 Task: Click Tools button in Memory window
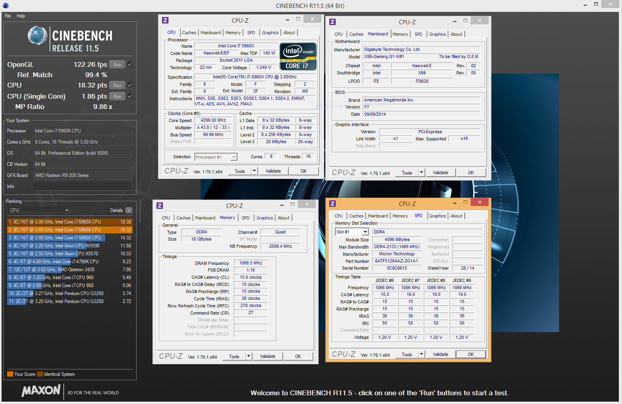[234, 356]
